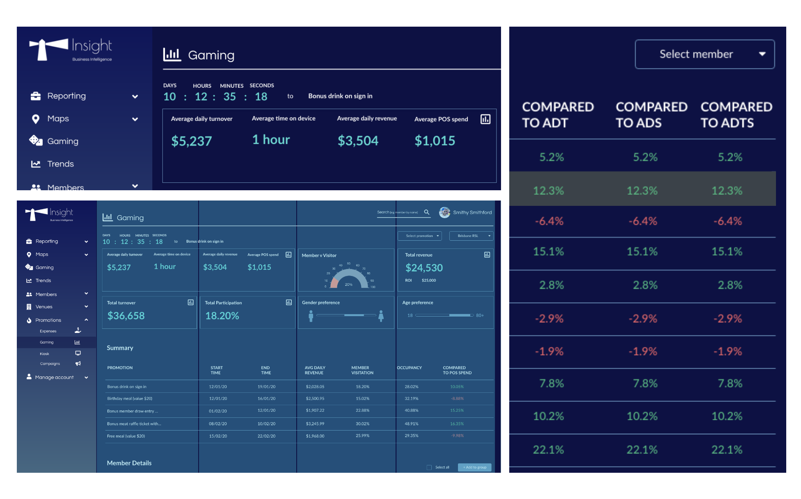
Task: Click the chart icon beside Average POS spend in the full dashboard
Action: tap(288, 255)
